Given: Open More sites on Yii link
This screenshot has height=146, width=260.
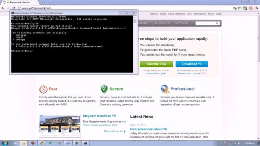Looking at the screenshot, I should pyautogui.click(x=113, y=131).
